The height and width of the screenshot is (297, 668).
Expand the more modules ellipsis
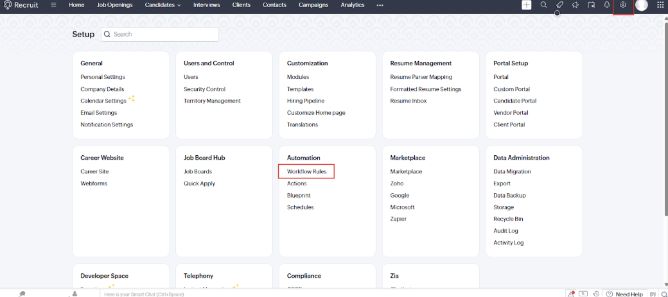coord(380,5)
